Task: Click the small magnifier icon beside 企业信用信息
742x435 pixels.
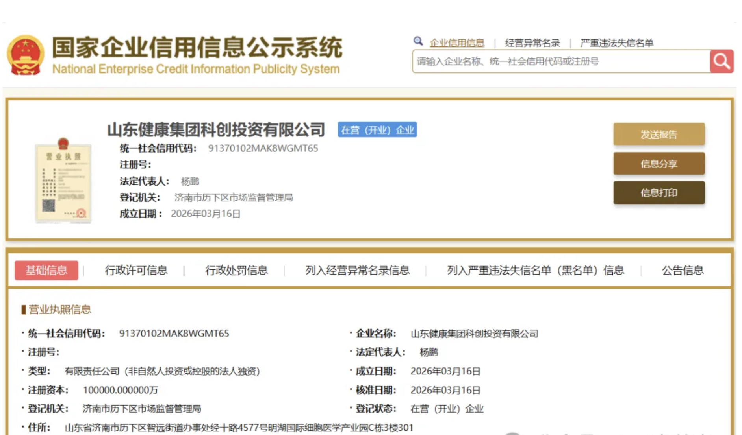Action: coord(418,41)
